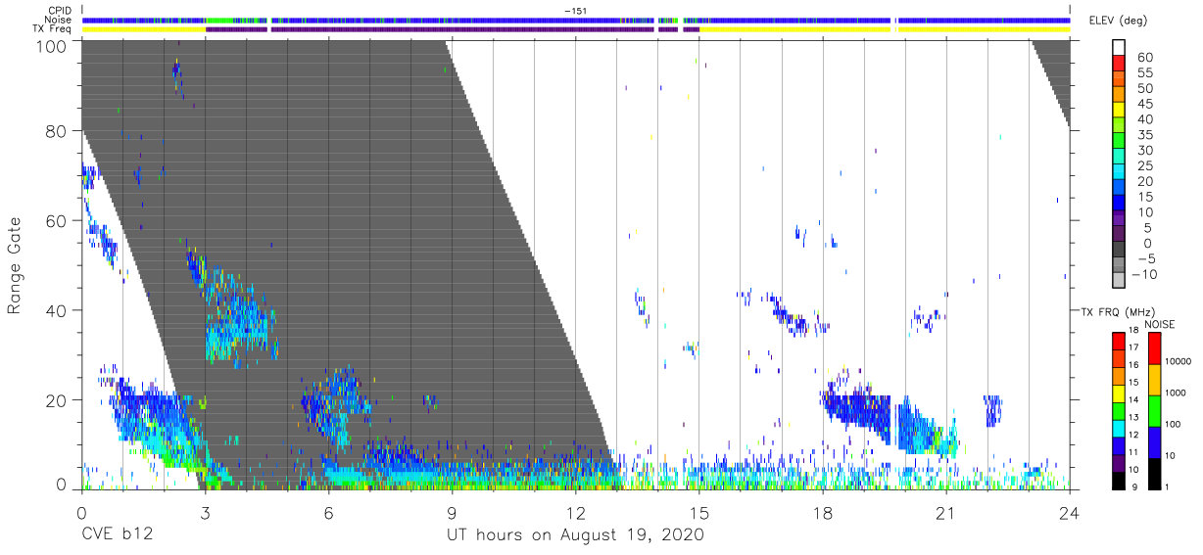
Task: Click the orange noise swatch between 1000 and 10000
Action: [1154, 379]
